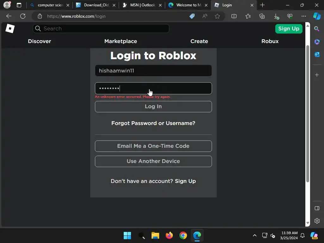Viewport: 324px width, 243px height.
Task: Focus the Roblox Search input field
Action: (x=101, y=28)
